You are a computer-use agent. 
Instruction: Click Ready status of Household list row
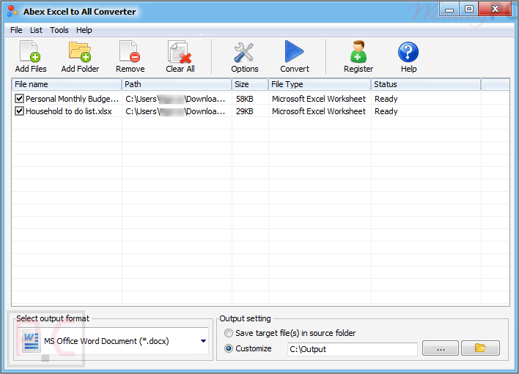tap(386, 111)
